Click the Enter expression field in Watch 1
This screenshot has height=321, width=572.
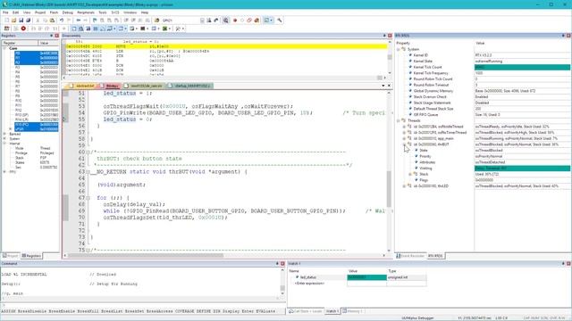[x=310, y=284]
